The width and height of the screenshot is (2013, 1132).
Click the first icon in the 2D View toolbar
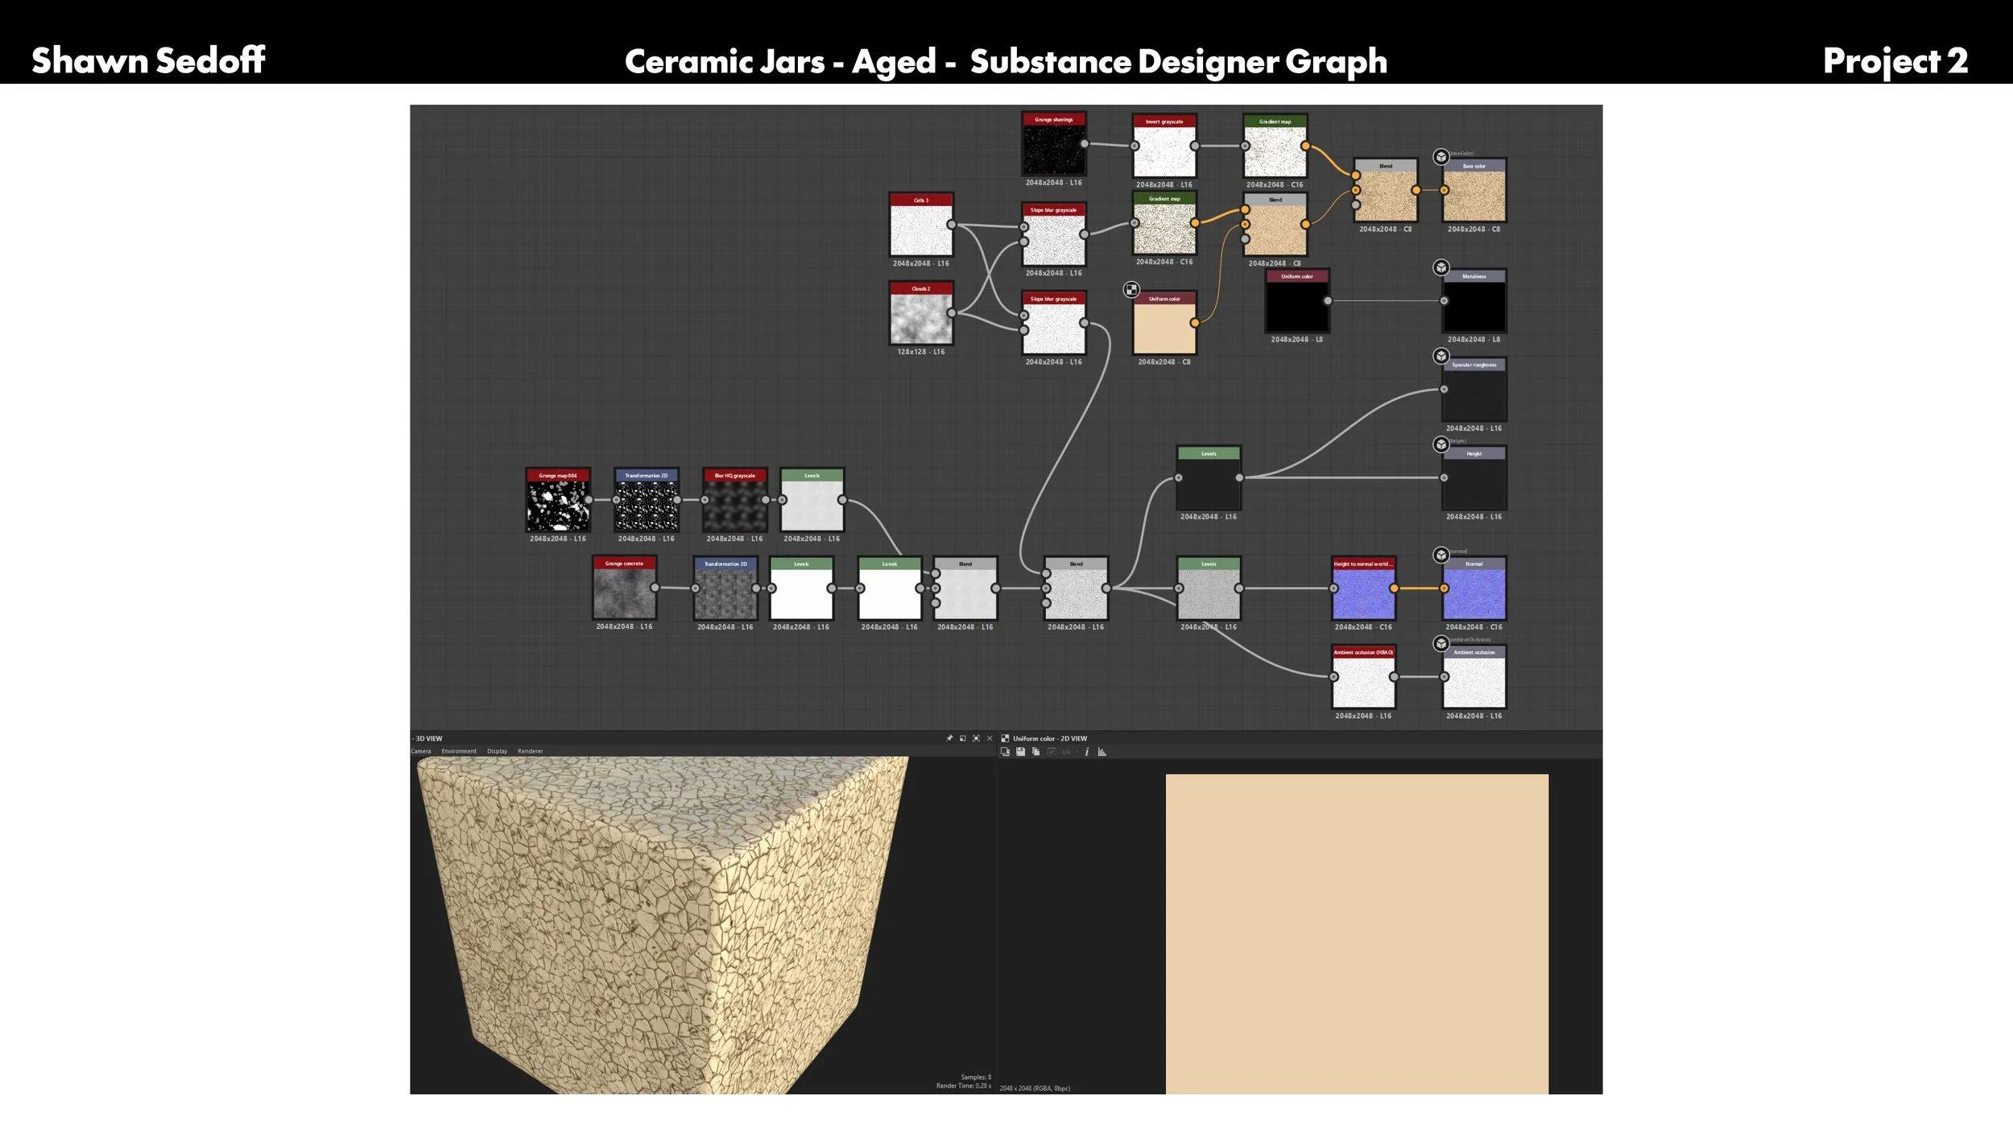tap(1005, 752)
